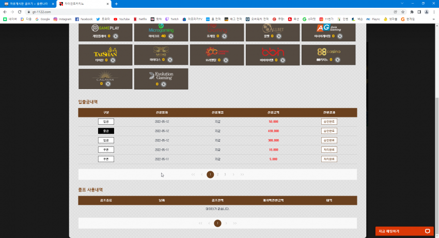Click the black 출금 tag in the 430,000 row

point(106,131)
